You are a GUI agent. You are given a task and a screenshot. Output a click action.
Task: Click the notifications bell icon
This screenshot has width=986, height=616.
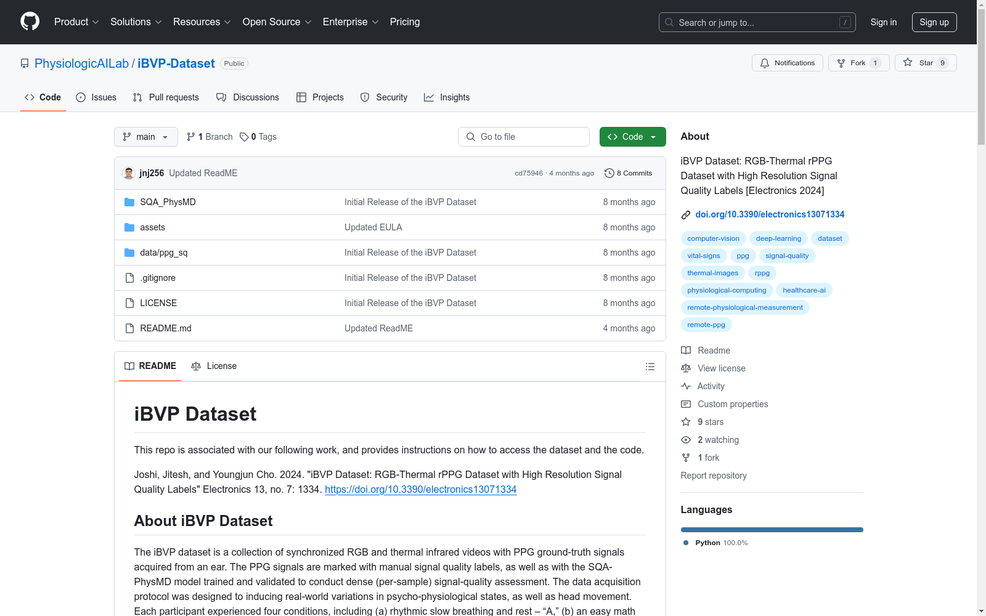point(765,63)
